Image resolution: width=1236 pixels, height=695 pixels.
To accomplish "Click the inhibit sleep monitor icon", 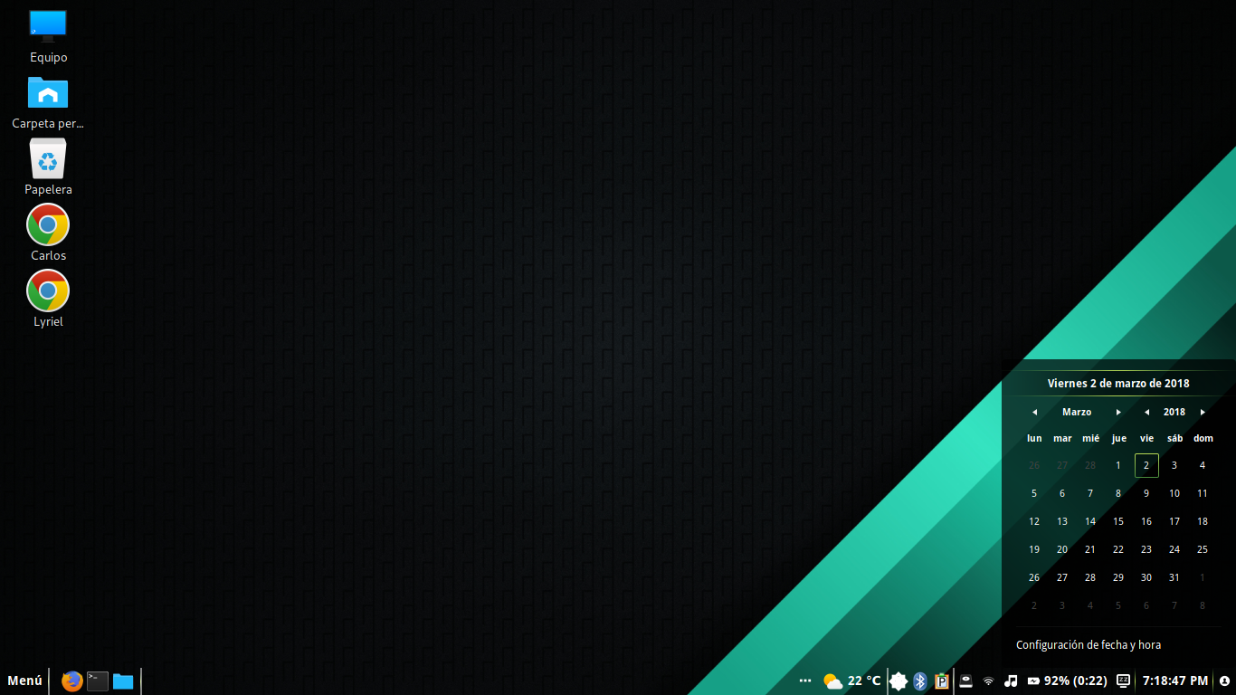I will (x=1123, y=681).
